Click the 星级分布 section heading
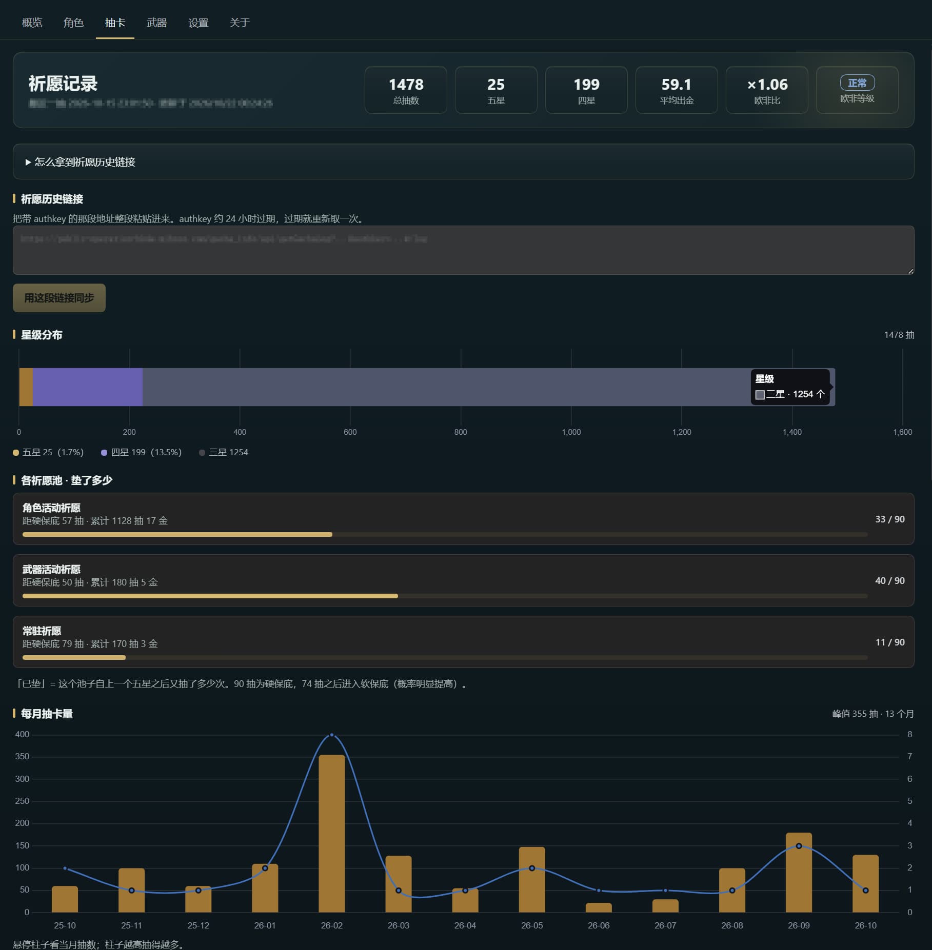This screenshot has width=932, height=950. click(42, 335)
